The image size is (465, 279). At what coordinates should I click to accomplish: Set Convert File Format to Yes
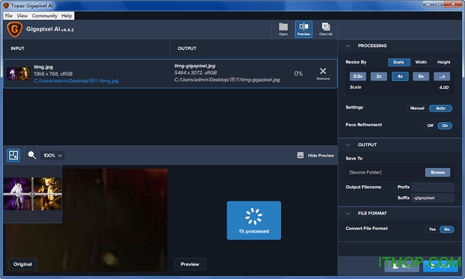432,229
